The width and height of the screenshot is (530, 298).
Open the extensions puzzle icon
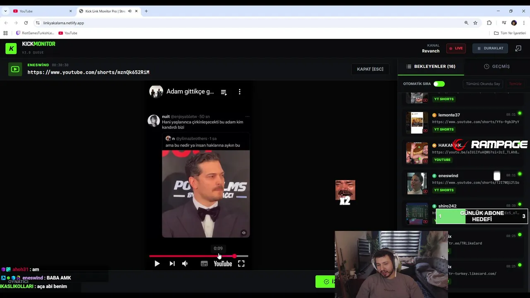click(489, 23)
